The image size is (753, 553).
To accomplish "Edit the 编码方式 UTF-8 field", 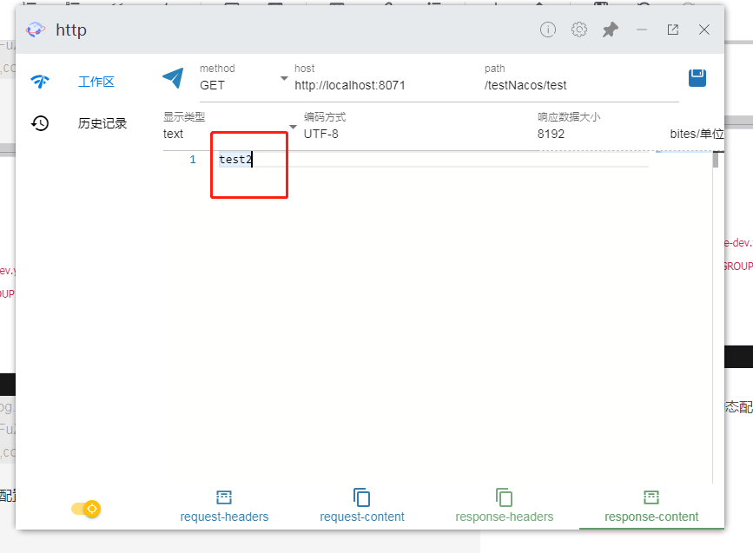I will coord(320,134).
